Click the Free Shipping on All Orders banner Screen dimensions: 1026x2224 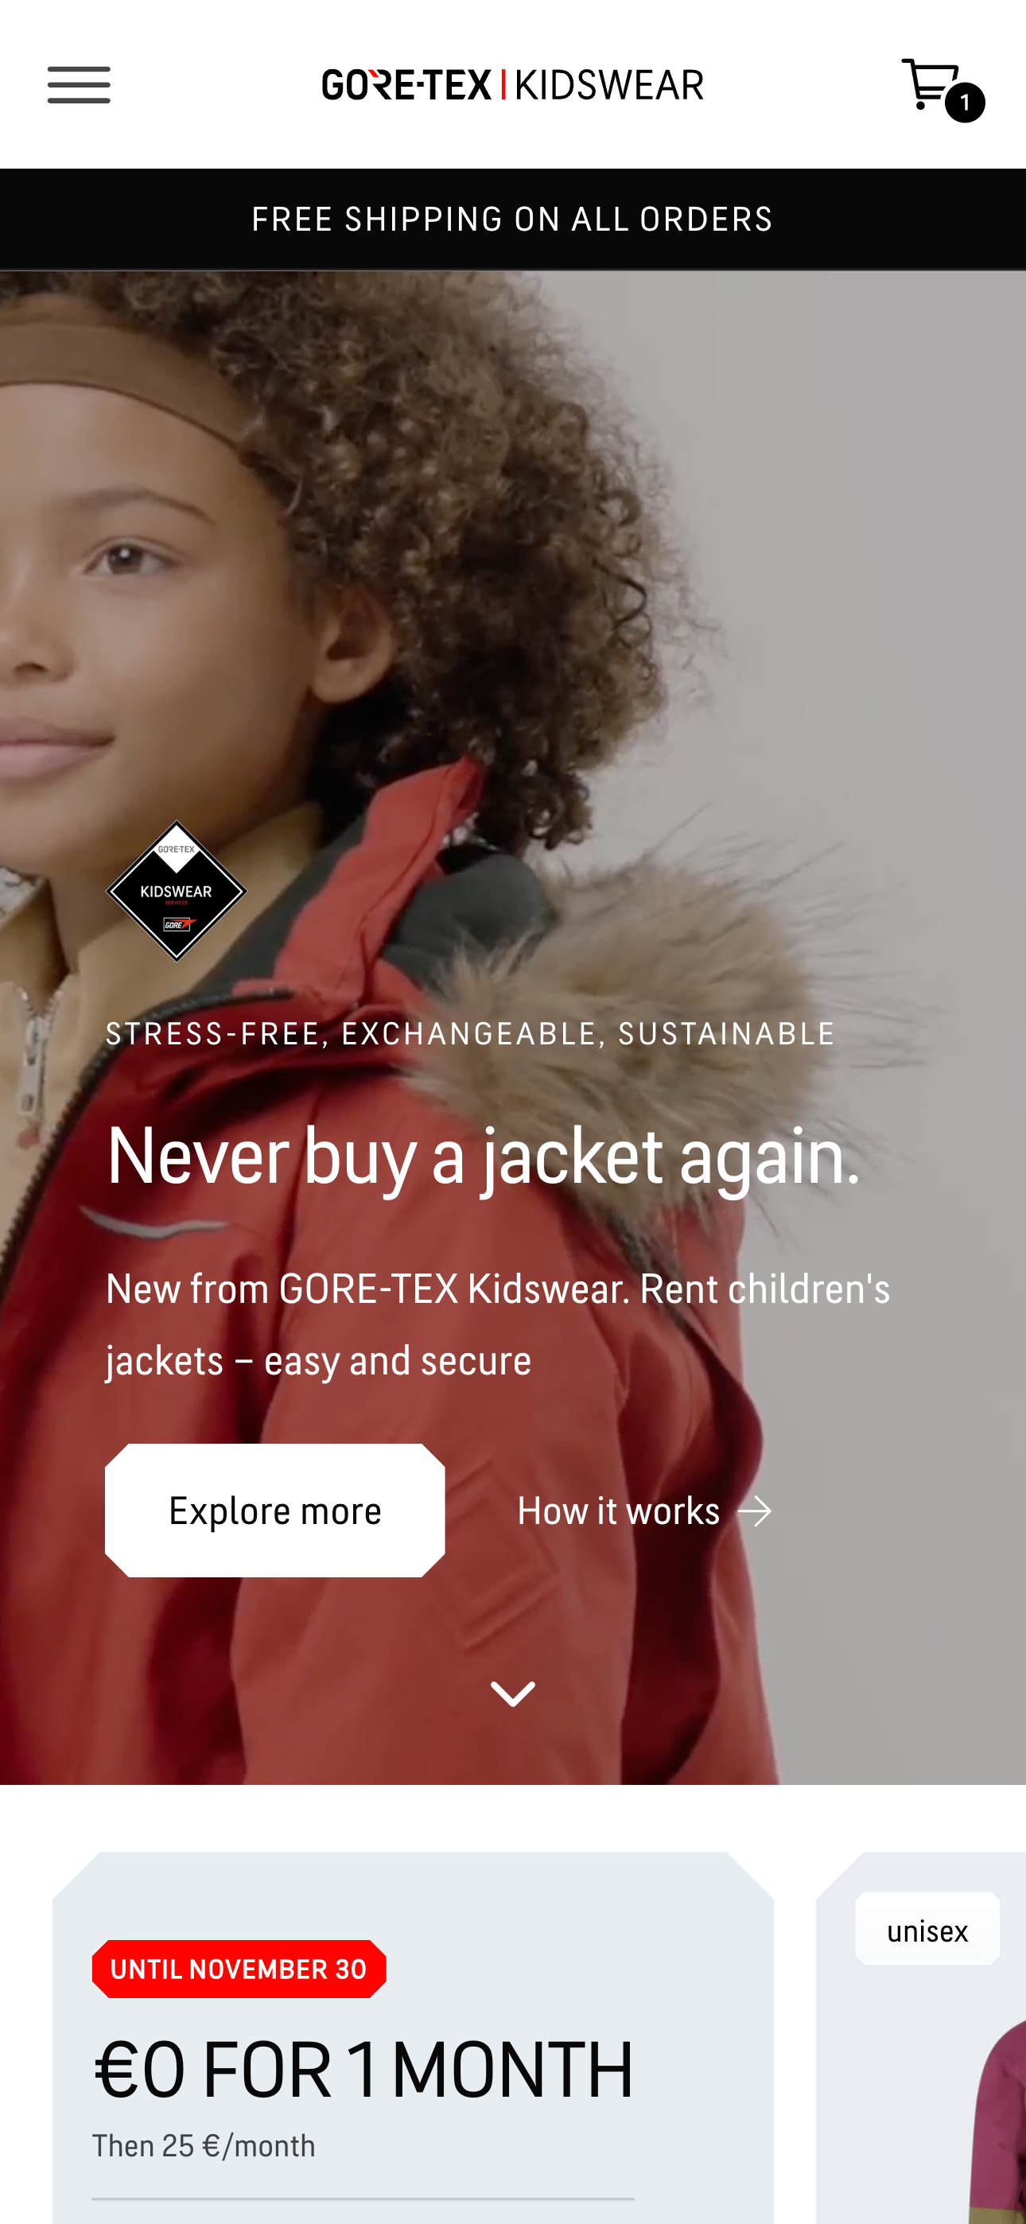point(513,220)
